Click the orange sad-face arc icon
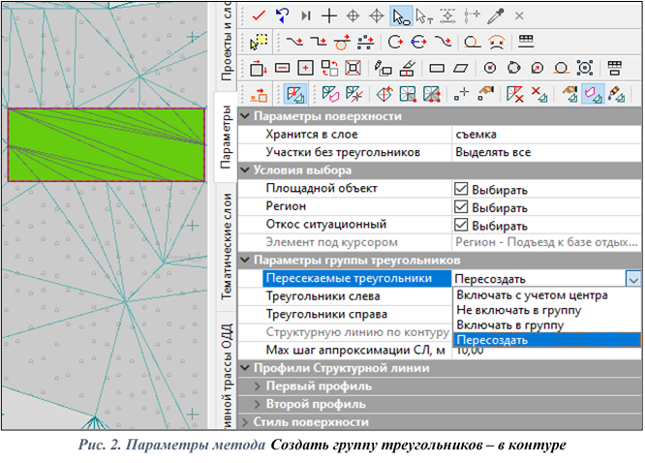The width and height of the screenshot is (645, 463). tap(497, 42)
